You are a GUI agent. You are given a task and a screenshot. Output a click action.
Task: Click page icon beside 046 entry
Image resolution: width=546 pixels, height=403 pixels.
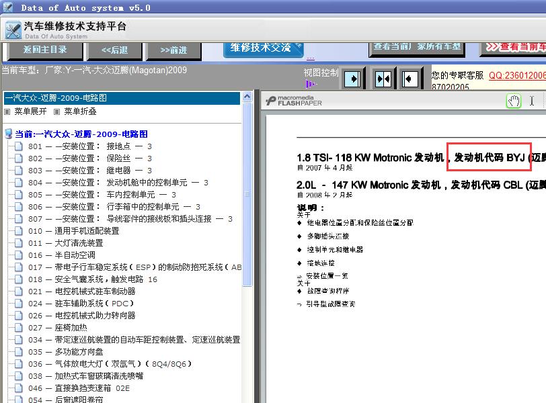19,388
